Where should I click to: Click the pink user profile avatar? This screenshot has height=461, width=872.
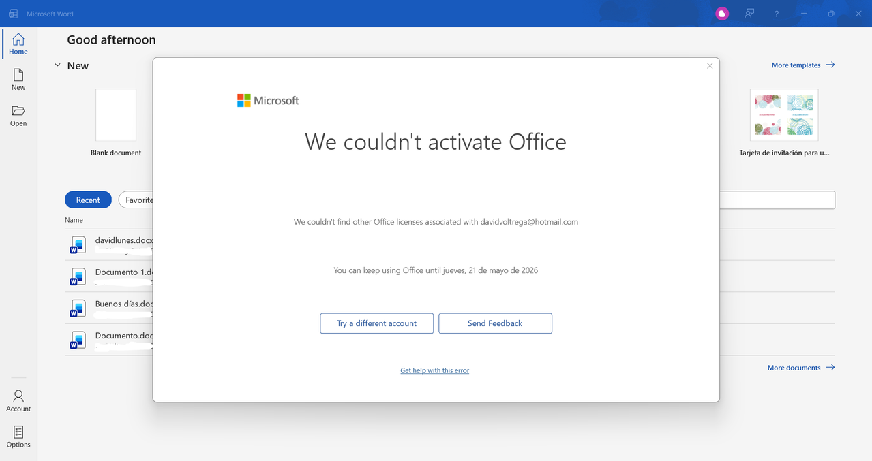point(722,14)
